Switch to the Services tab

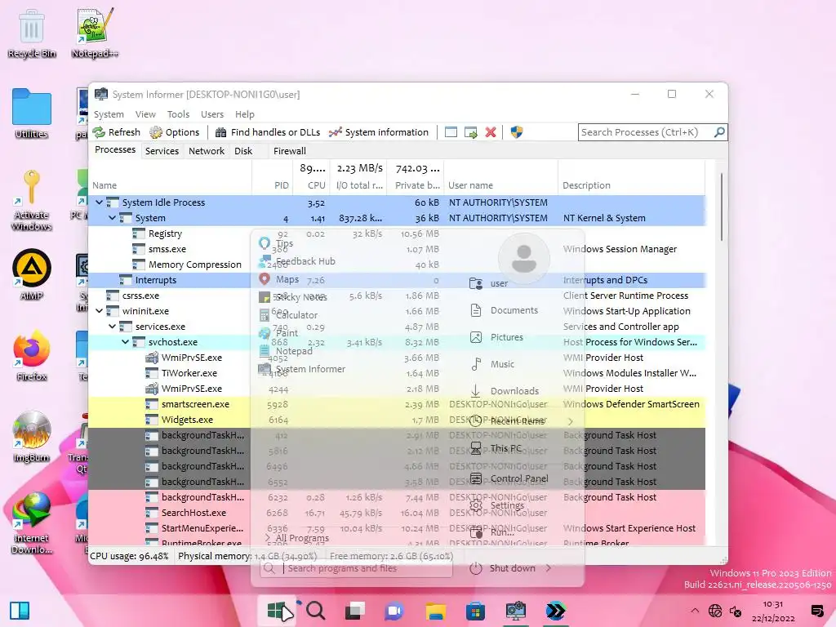click(162, 151)
